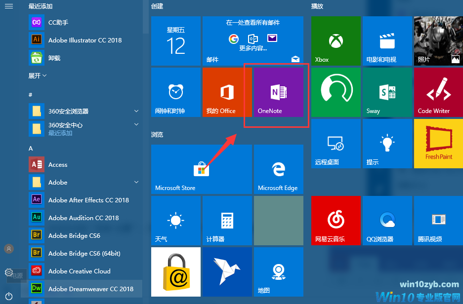Expand the 360安全浏览器 folder
Screen dimensions: 463x304
84,111
